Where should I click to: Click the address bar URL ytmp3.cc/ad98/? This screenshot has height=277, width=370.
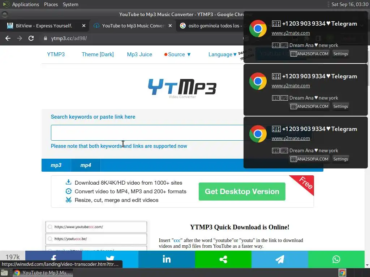[x=69, y=38]
